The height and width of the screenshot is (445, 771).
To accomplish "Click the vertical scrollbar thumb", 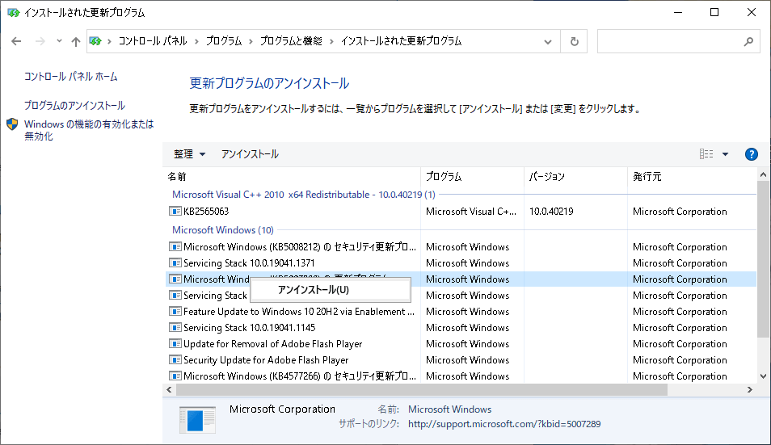I will click(x=763, y=259).
